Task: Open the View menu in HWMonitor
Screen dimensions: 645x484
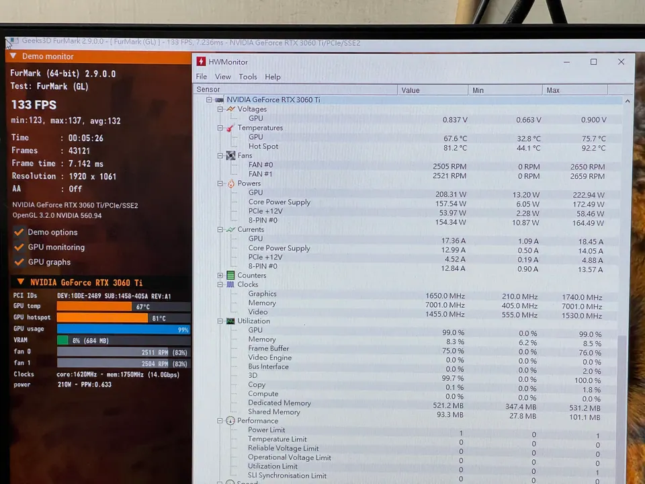Action: pyautogui.click(x=222, y=77)
